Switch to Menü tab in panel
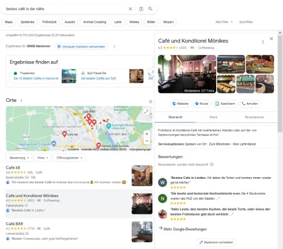The width and height of the screenshot is (283, 249). (213, 117)
